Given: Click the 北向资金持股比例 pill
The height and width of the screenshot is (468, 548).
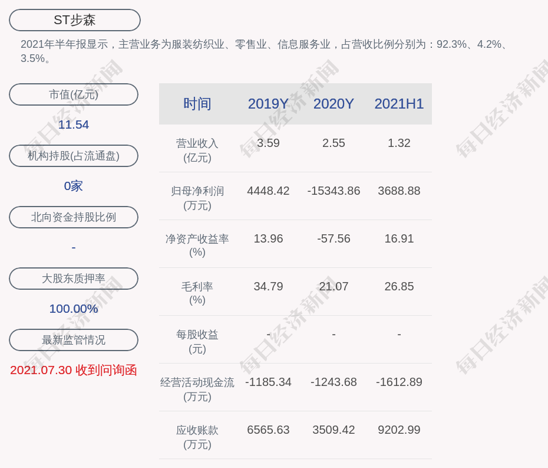Looking at the screenshot, I should pos(74,217).
